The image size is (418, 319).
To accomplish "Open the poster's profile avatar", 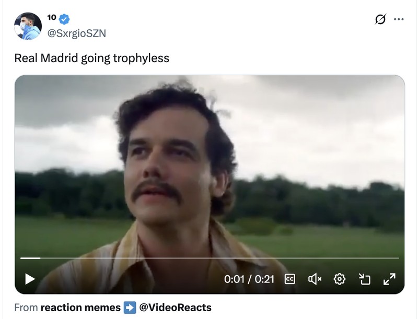I will pyautogui.click(x=28, y=26).
